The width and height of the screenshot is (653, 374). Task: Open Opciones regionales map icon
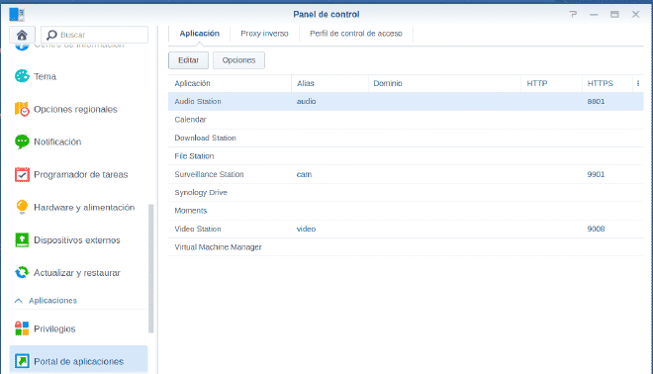pos(22,109)
